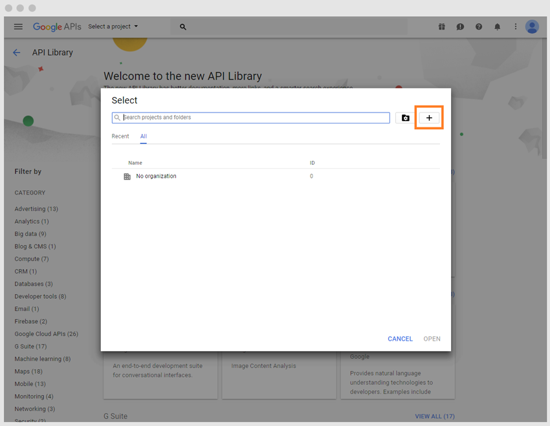Open the natural language understanding card
This screenshot has width=550, height=426.
tap(398, 375)
